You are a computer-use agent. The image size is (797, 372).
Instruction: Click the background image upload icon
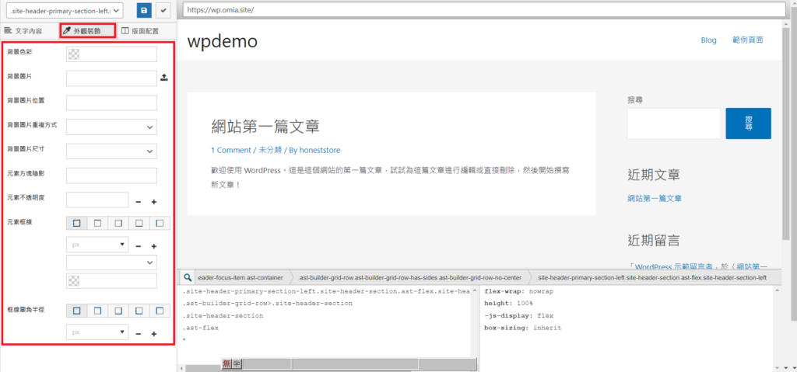coord(163,78)
